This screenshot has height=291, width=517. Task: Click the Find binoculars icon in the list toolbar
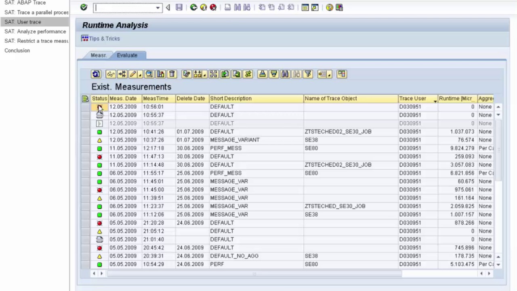(x=285, y=74)
